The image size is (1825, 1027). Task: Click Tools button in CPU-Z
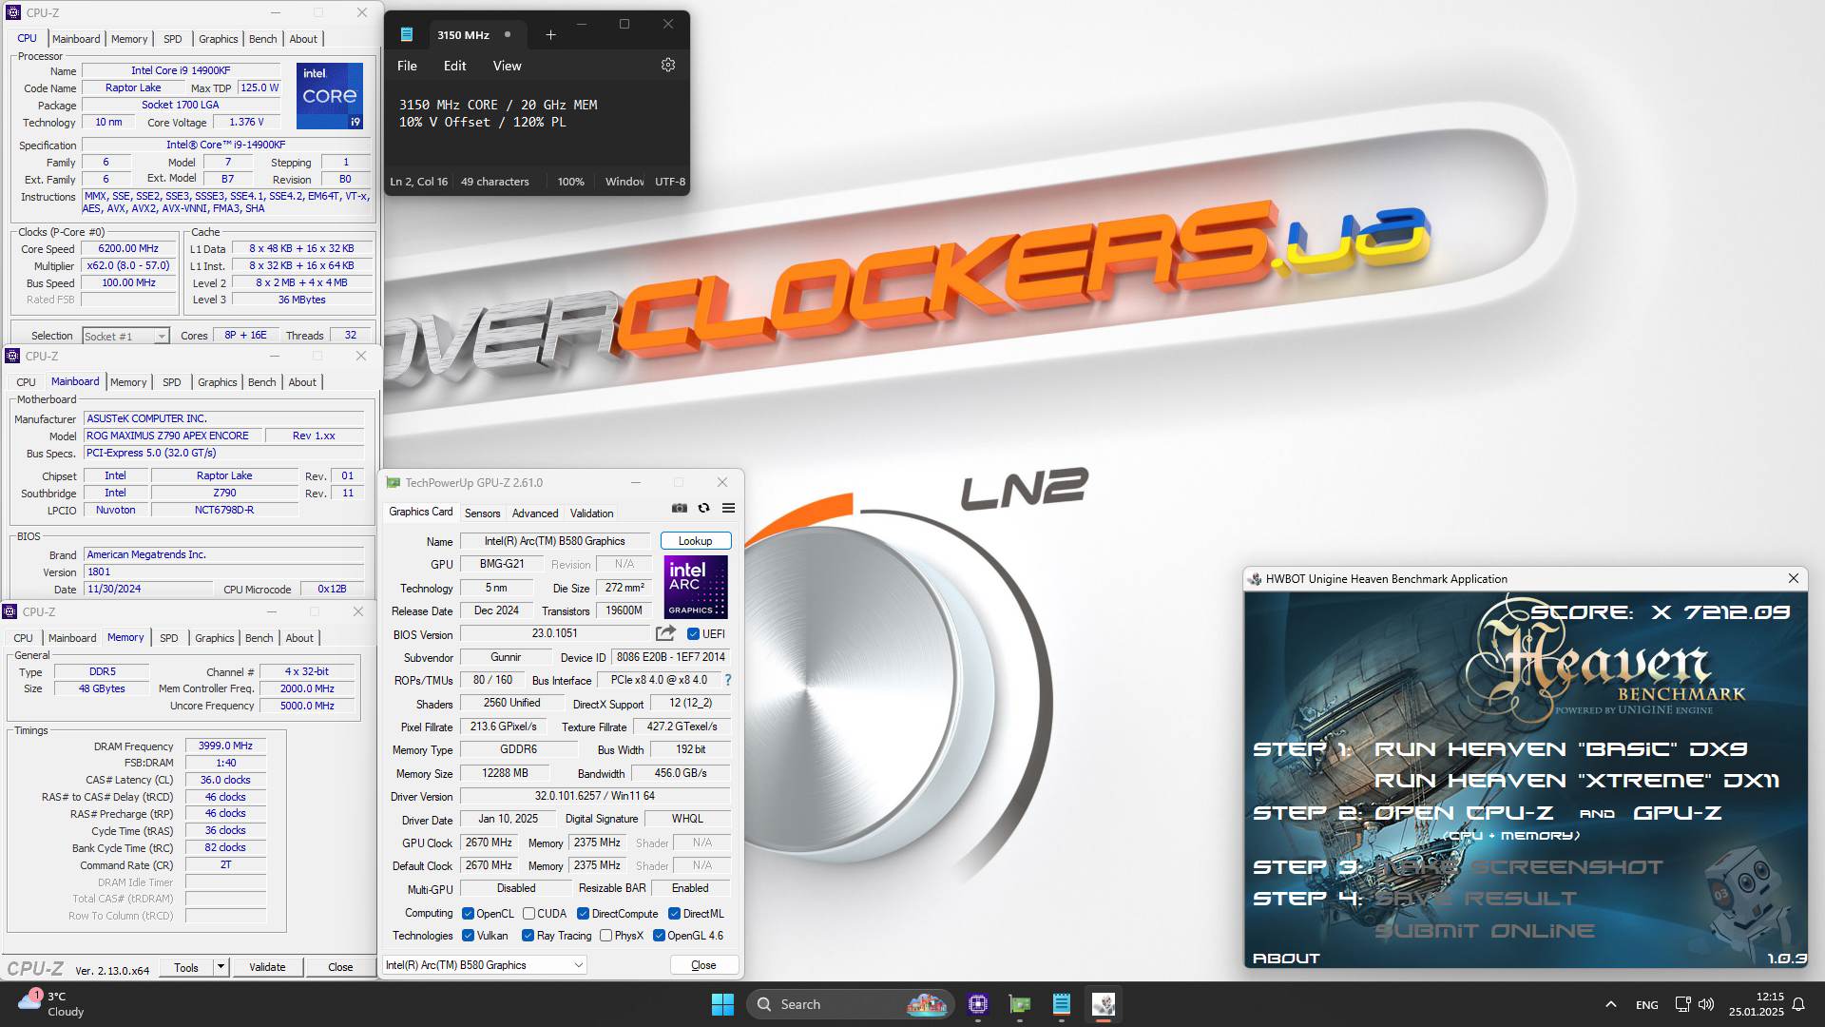(x=186, y=967)
